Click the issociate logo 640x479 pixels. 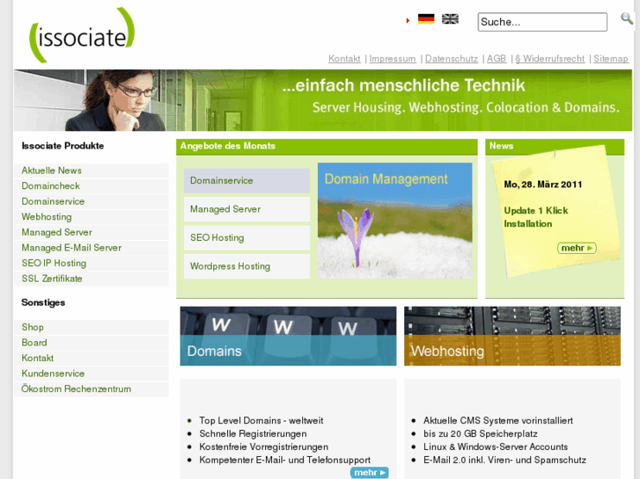82,35
